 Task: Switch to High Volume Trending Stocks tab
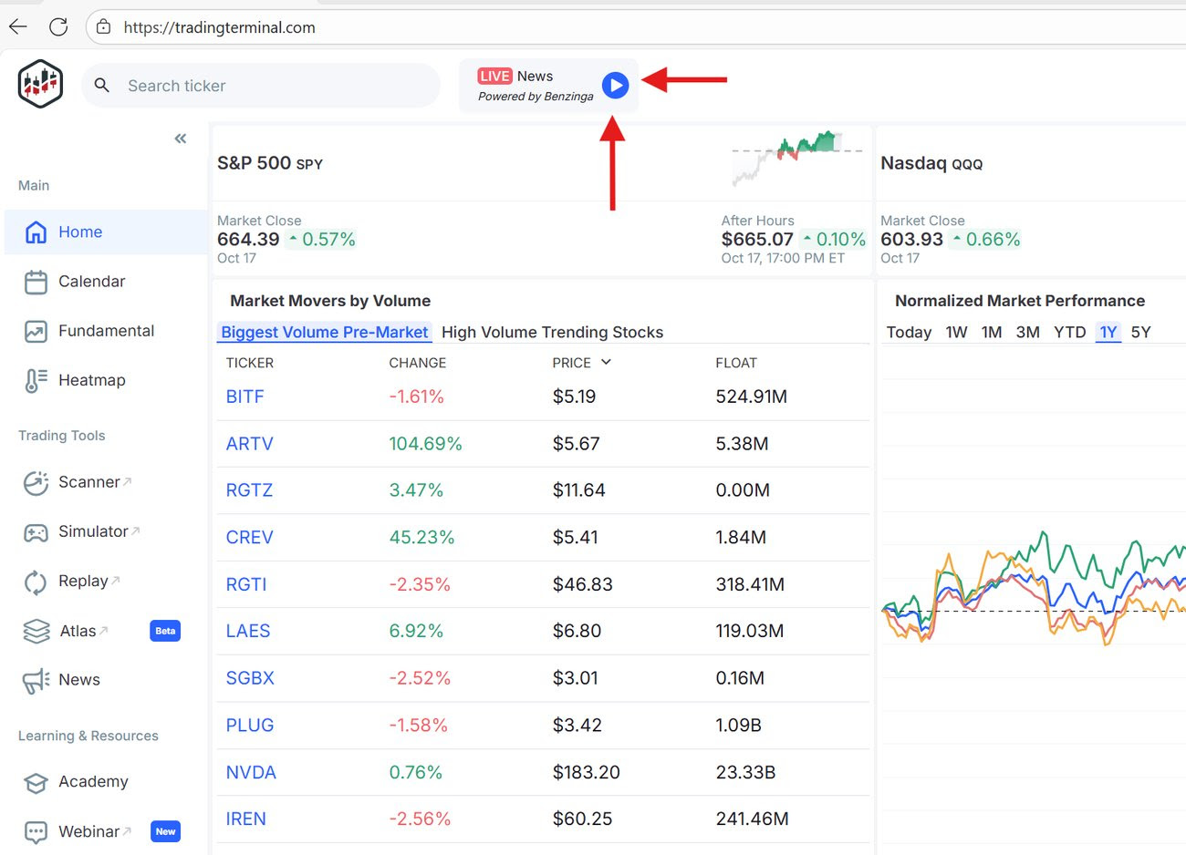tap(552, 333)
